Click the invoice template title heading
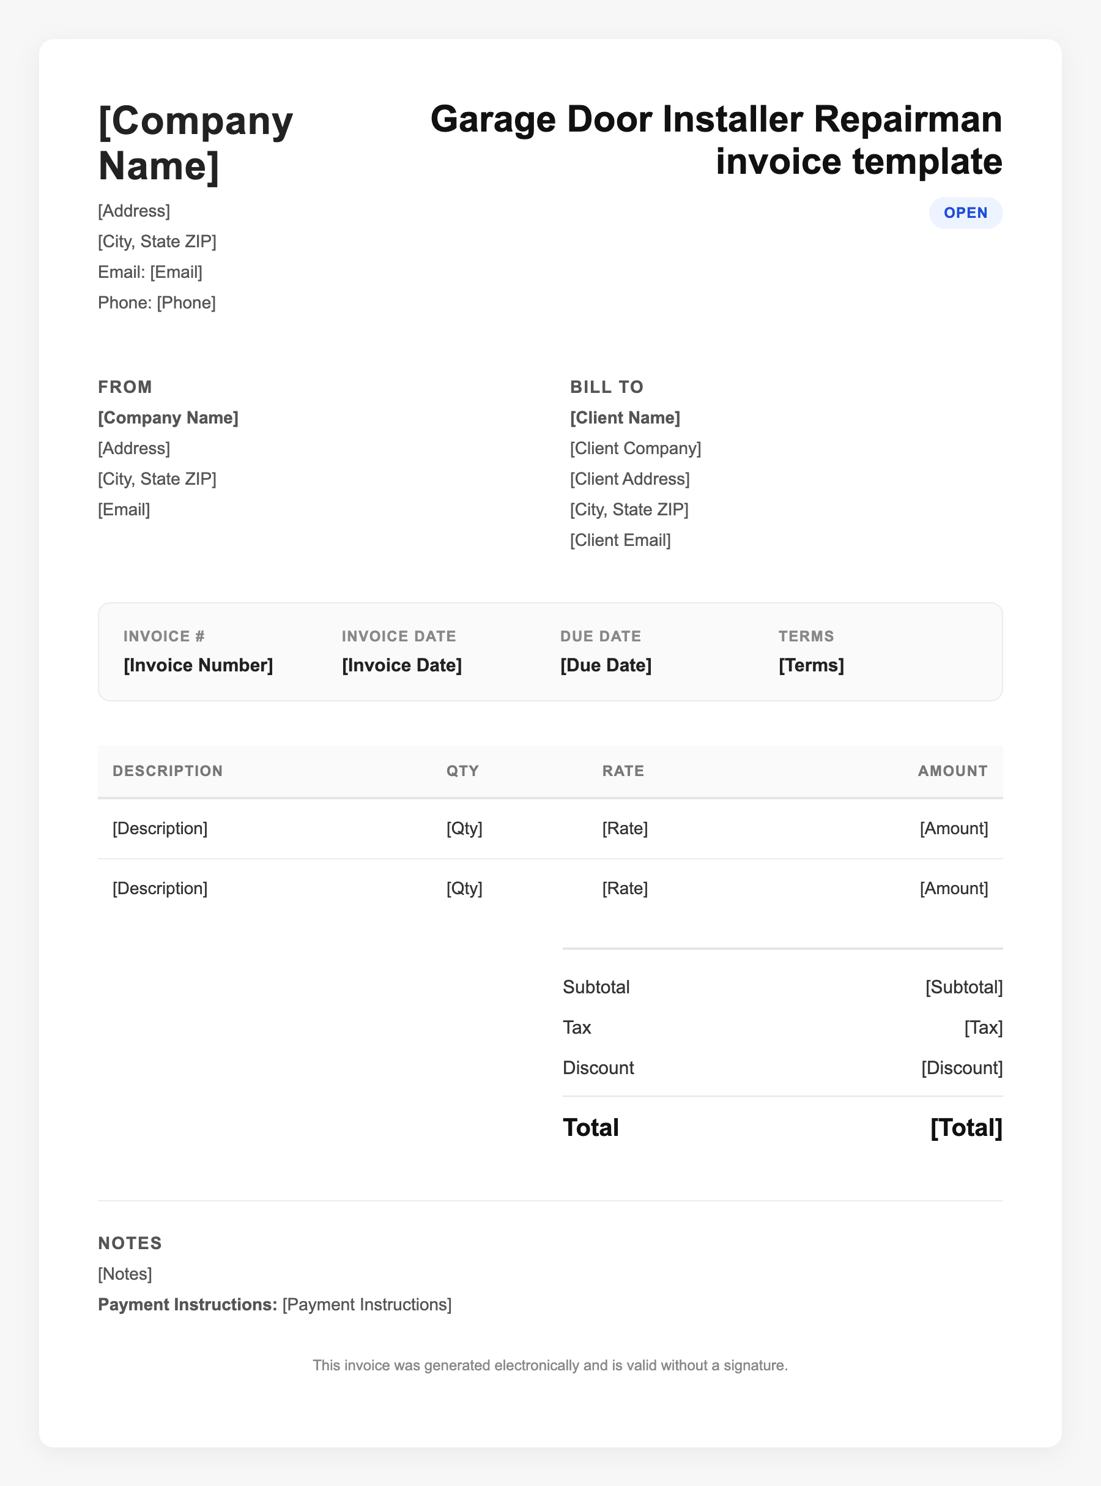This screenshot has height=1486, width=1101. click(716, 140)
